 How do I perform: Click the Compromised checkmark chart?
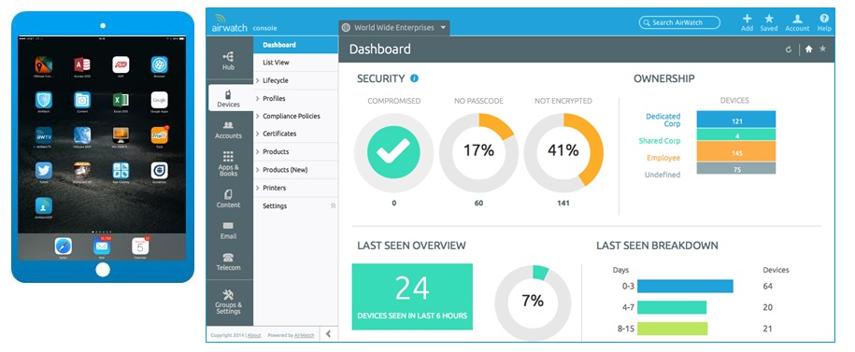pos(393,152)
